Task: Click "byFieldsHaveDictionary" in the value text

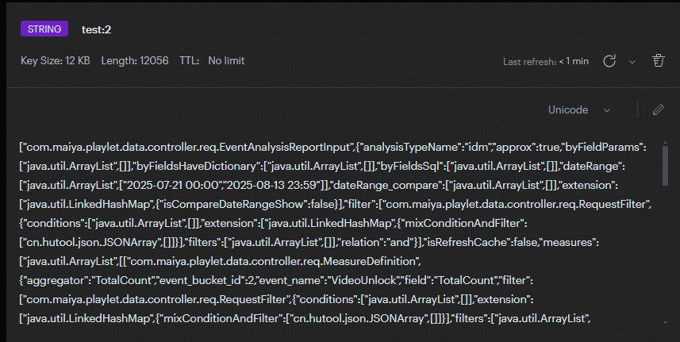Action: click(x=197, y=167)
